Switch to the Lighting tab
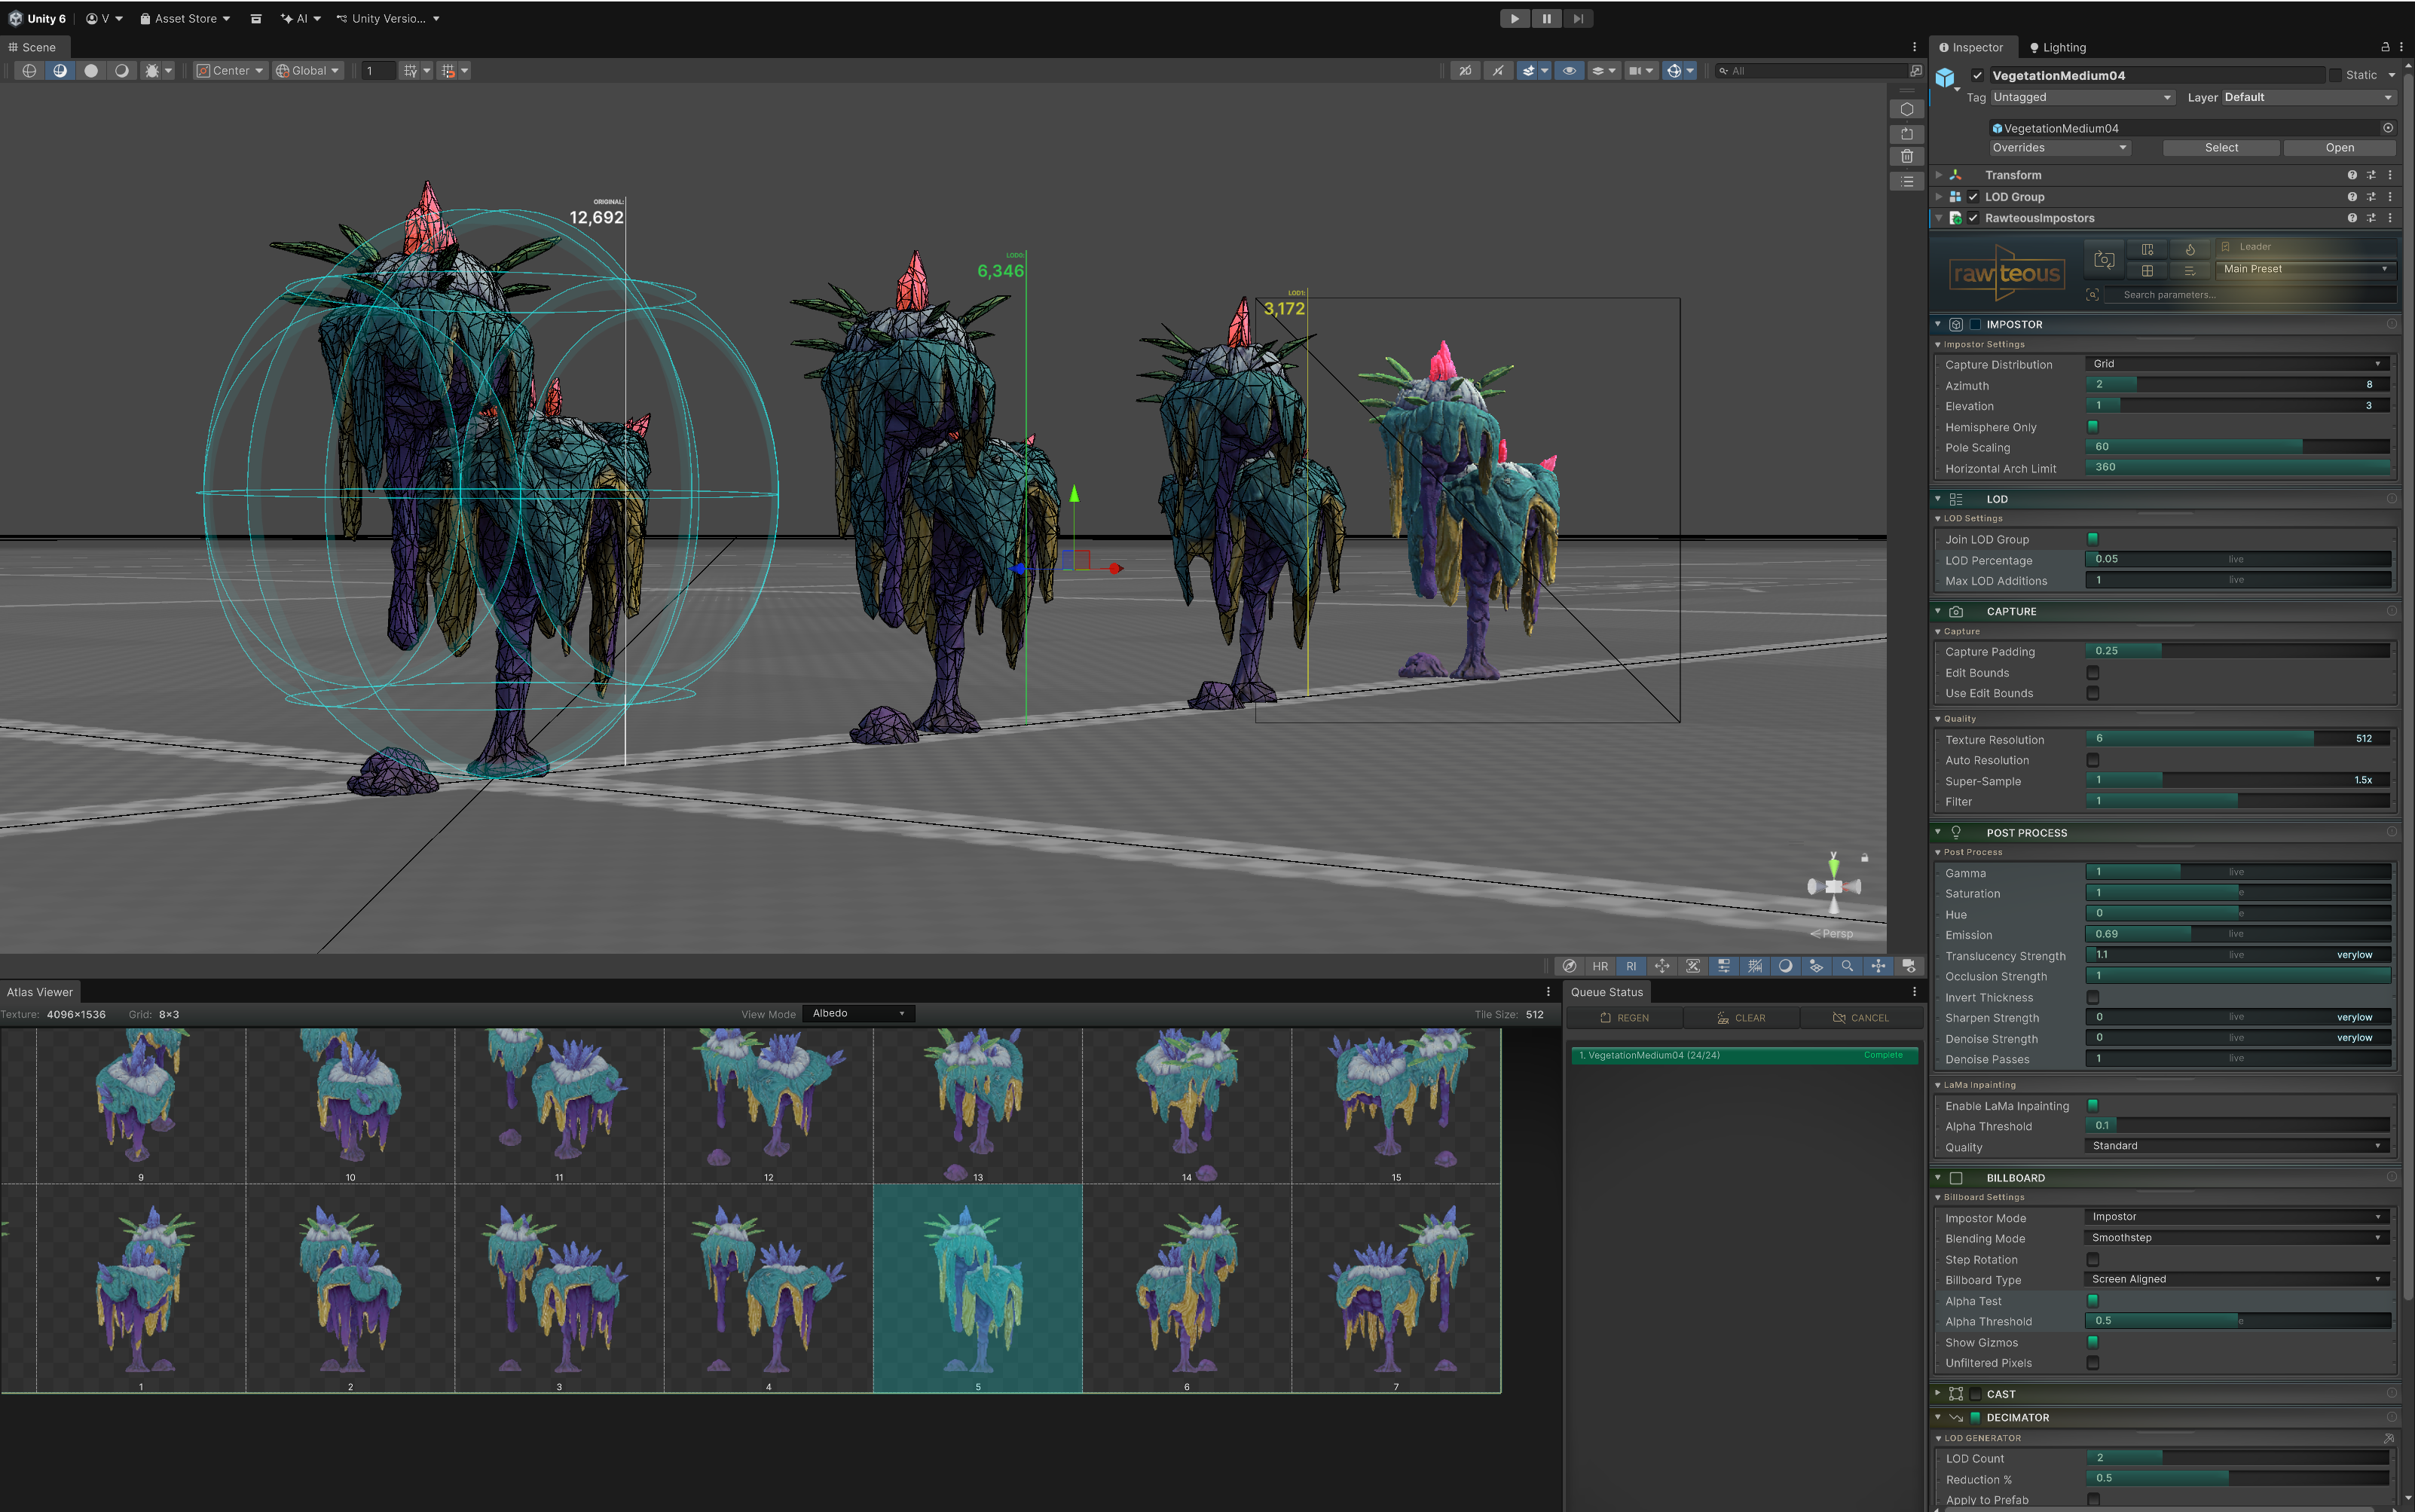This screenshot has width=2415, height=1512. click(x=2057, y=47)
